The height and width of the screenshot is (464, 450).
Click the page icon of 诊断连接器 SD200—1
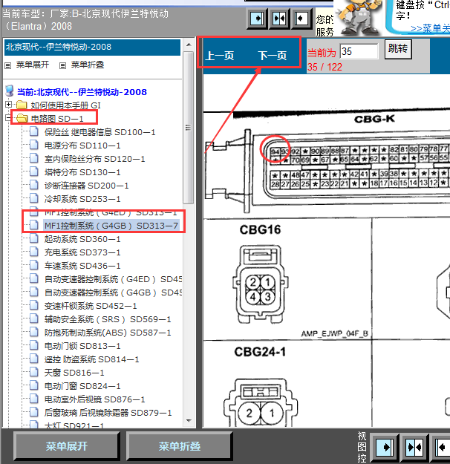pos(34,185)
